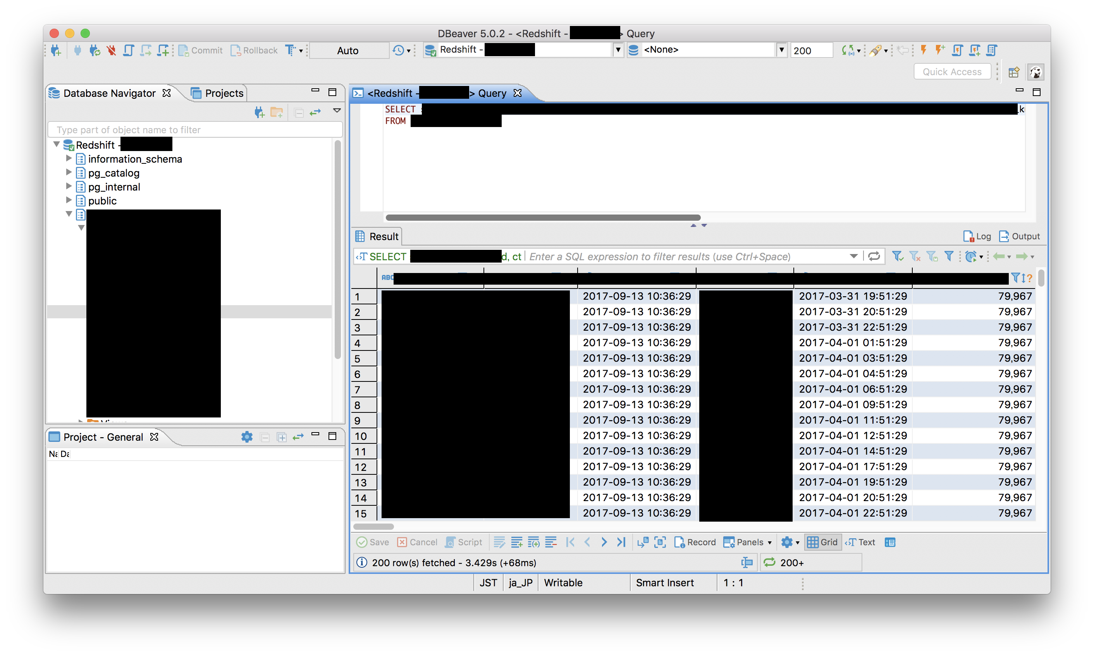This screenshot has width=1094, height=656.
Task: Click the result grid horizontal scrollbar
Action: [374, 527]
